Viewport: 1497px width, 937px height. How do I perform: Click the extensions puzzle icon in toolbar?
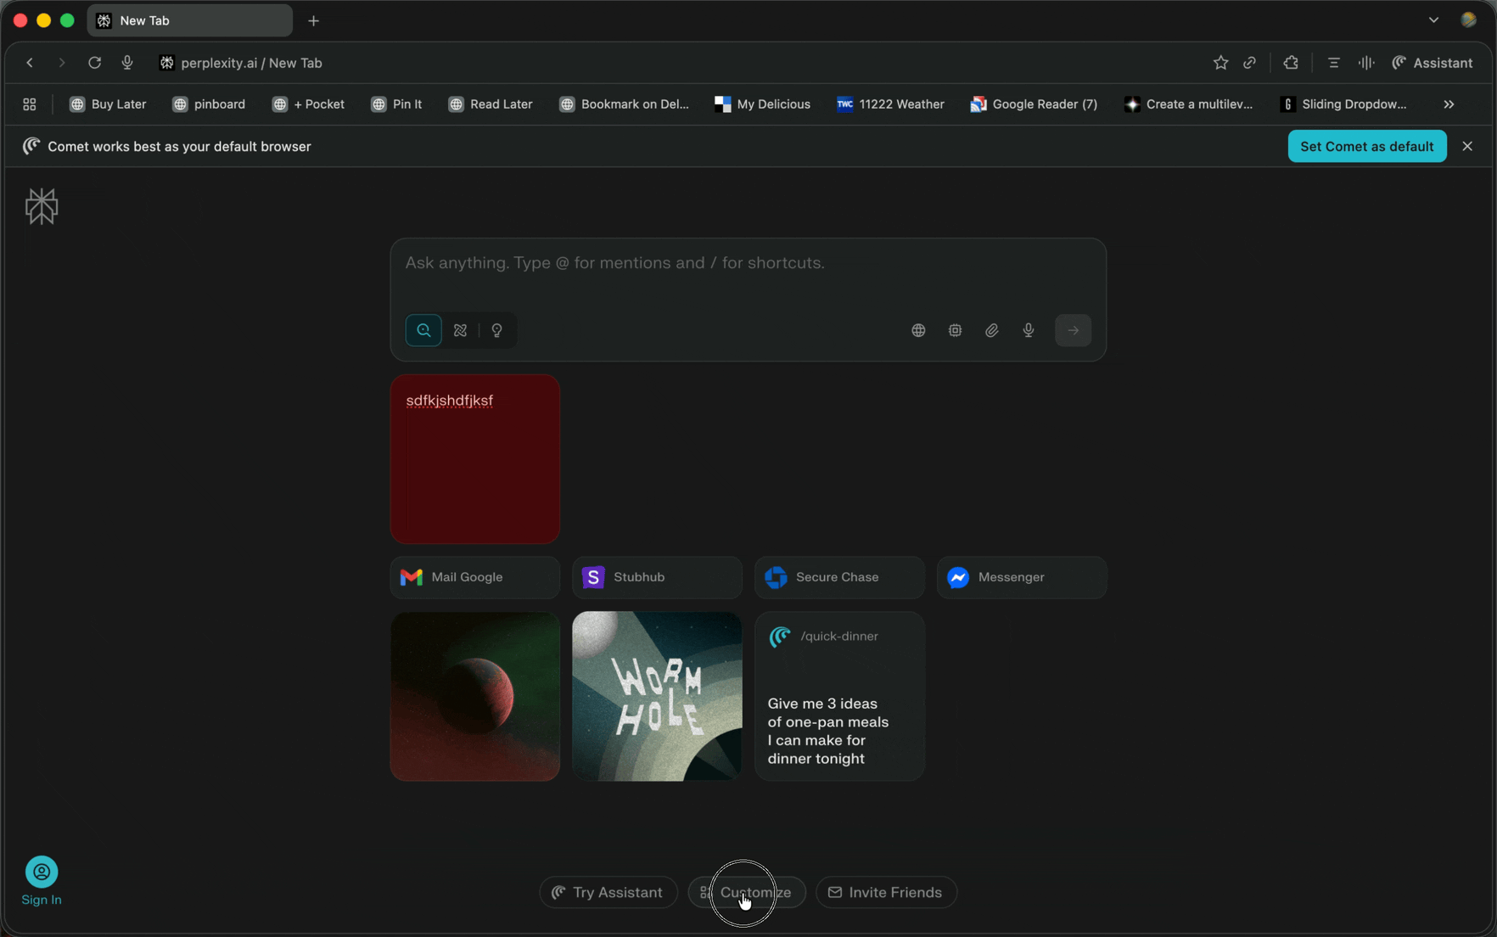click(x=1291, y=63)
